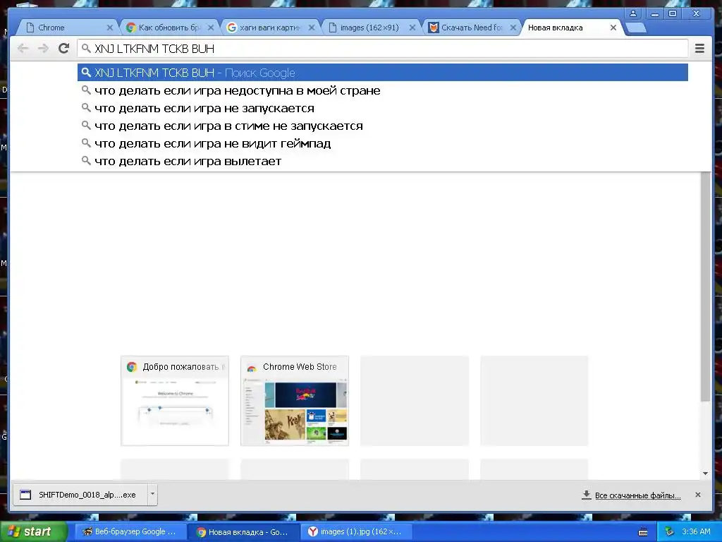Expand dropdown arrow next to SHIFTDemo download
Viewport: 722px width, 542px height.
[152, 495]
